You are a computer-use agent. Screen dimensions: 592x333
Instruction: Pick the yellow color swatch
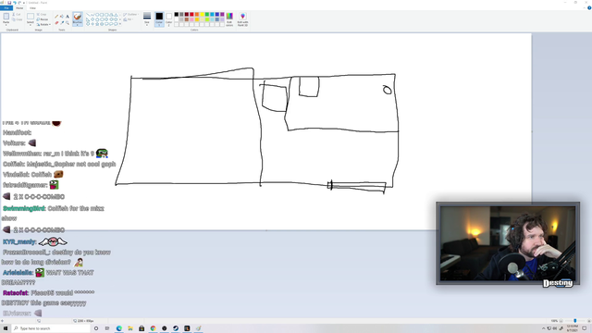coord(202,15)
